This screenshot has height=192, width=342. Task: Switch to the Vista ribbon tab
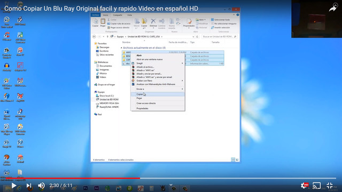(x=129, y=15)
